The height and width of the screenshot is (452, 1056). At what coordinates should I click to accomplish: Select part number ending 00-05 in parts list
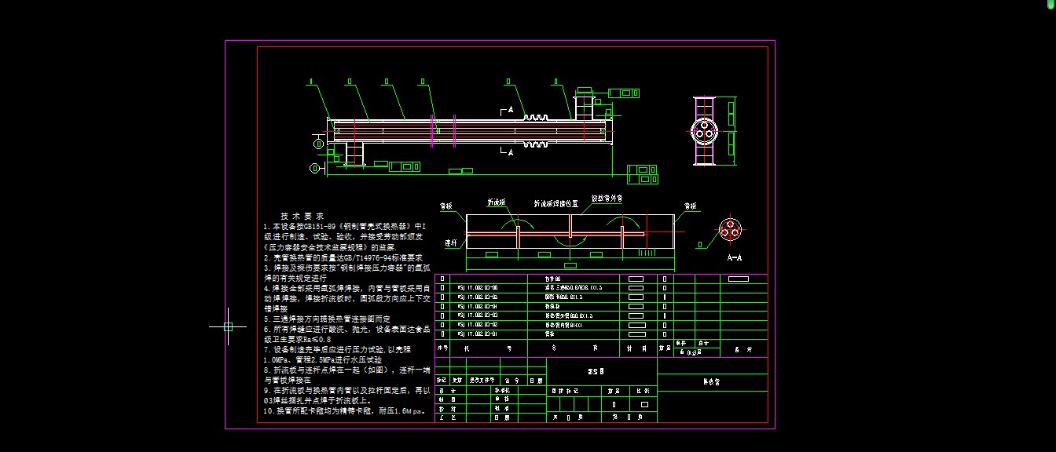coord(478,297)
